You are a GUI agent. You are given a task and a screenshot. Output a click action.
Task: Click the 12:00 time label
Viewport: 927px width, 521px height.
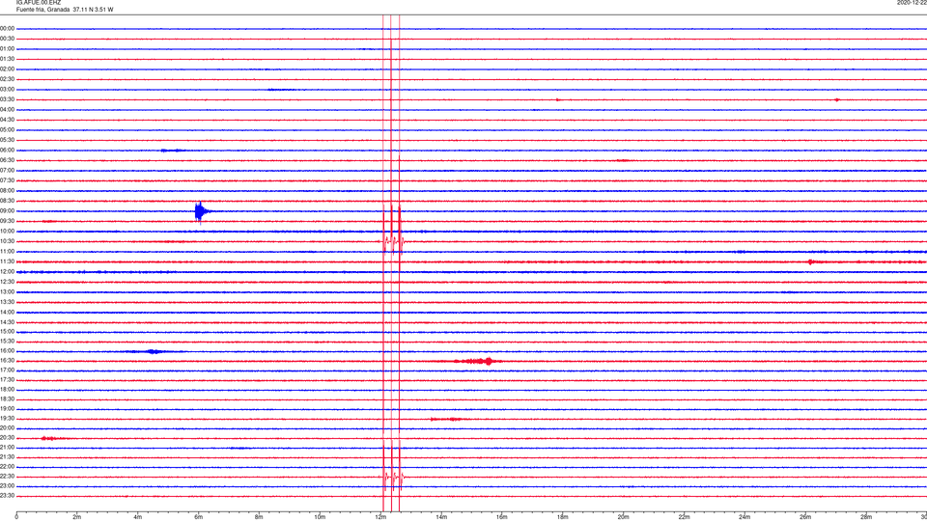7,272
